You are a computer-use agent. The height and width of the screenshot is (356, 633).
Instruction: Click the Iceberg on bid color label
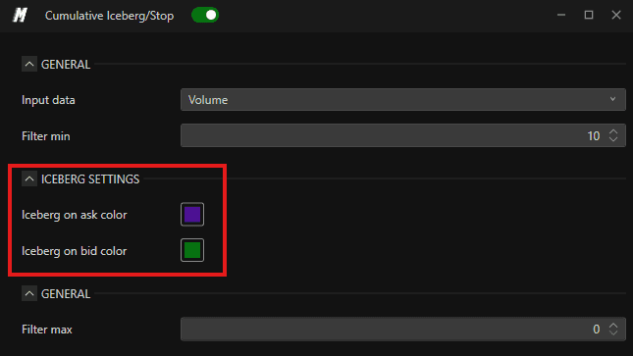pos(75,251)
